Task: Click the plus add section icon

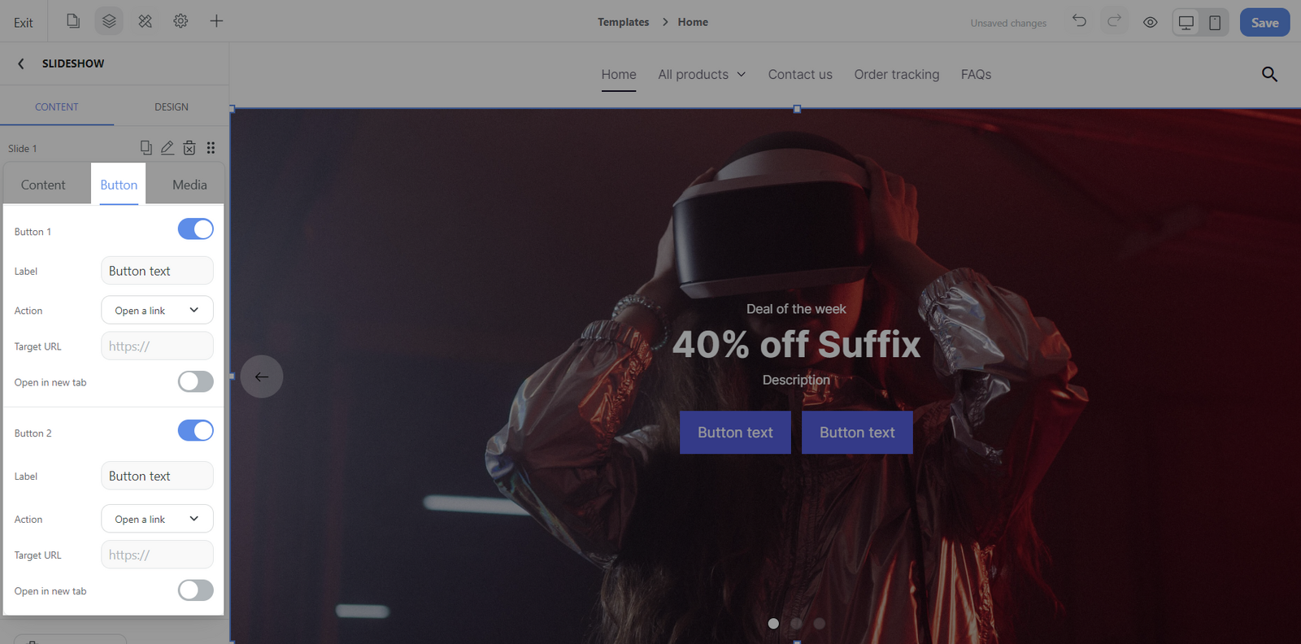Action: (x=216, y=21)
